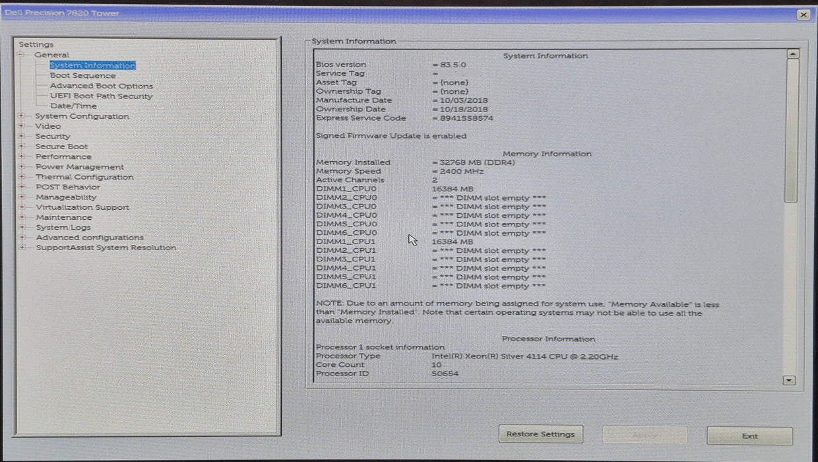This screenshot has width=818, height=462.
Task: Select the Advanced configurations label
Action: (x=90, y=238)
